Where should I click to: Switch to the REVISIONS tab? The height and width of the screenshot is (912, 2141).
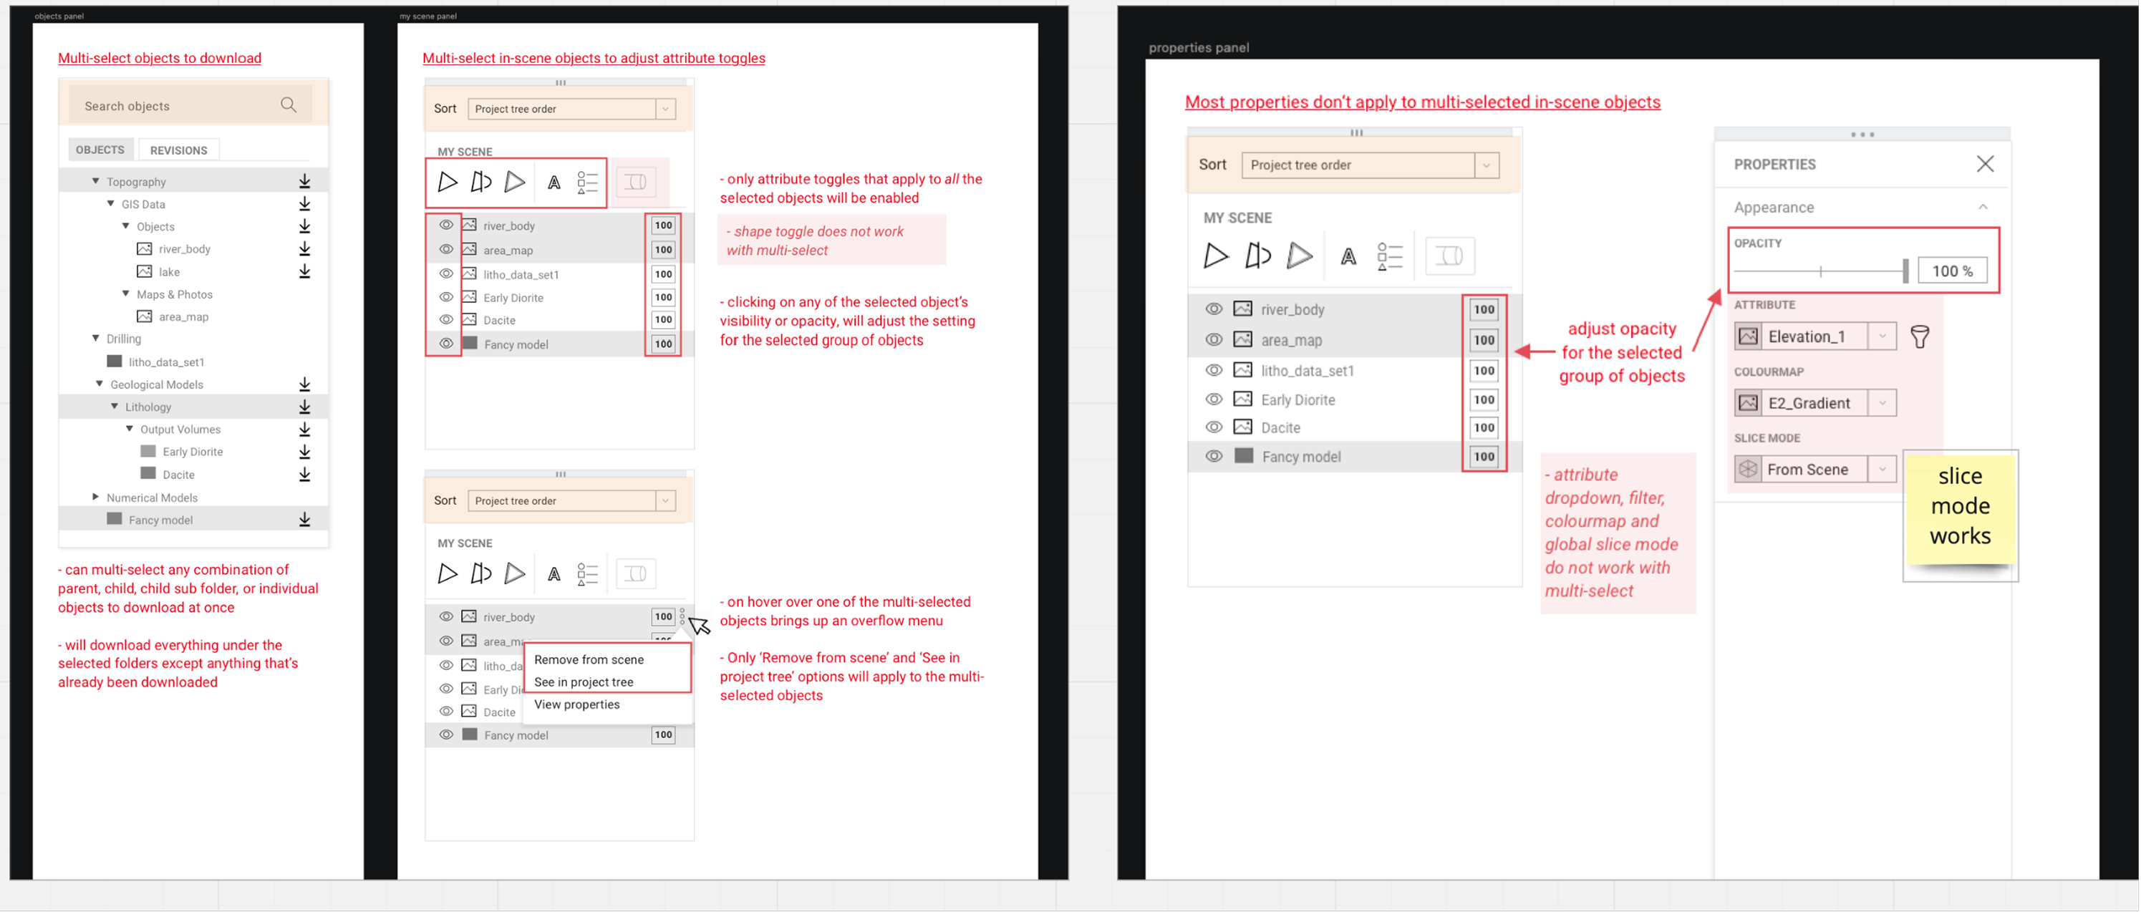(x=179, y=150)
